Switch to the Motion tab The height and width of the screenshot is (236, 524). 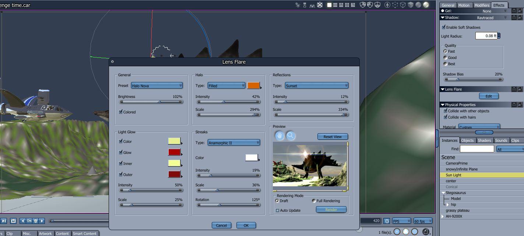click(x=464, y=5)
